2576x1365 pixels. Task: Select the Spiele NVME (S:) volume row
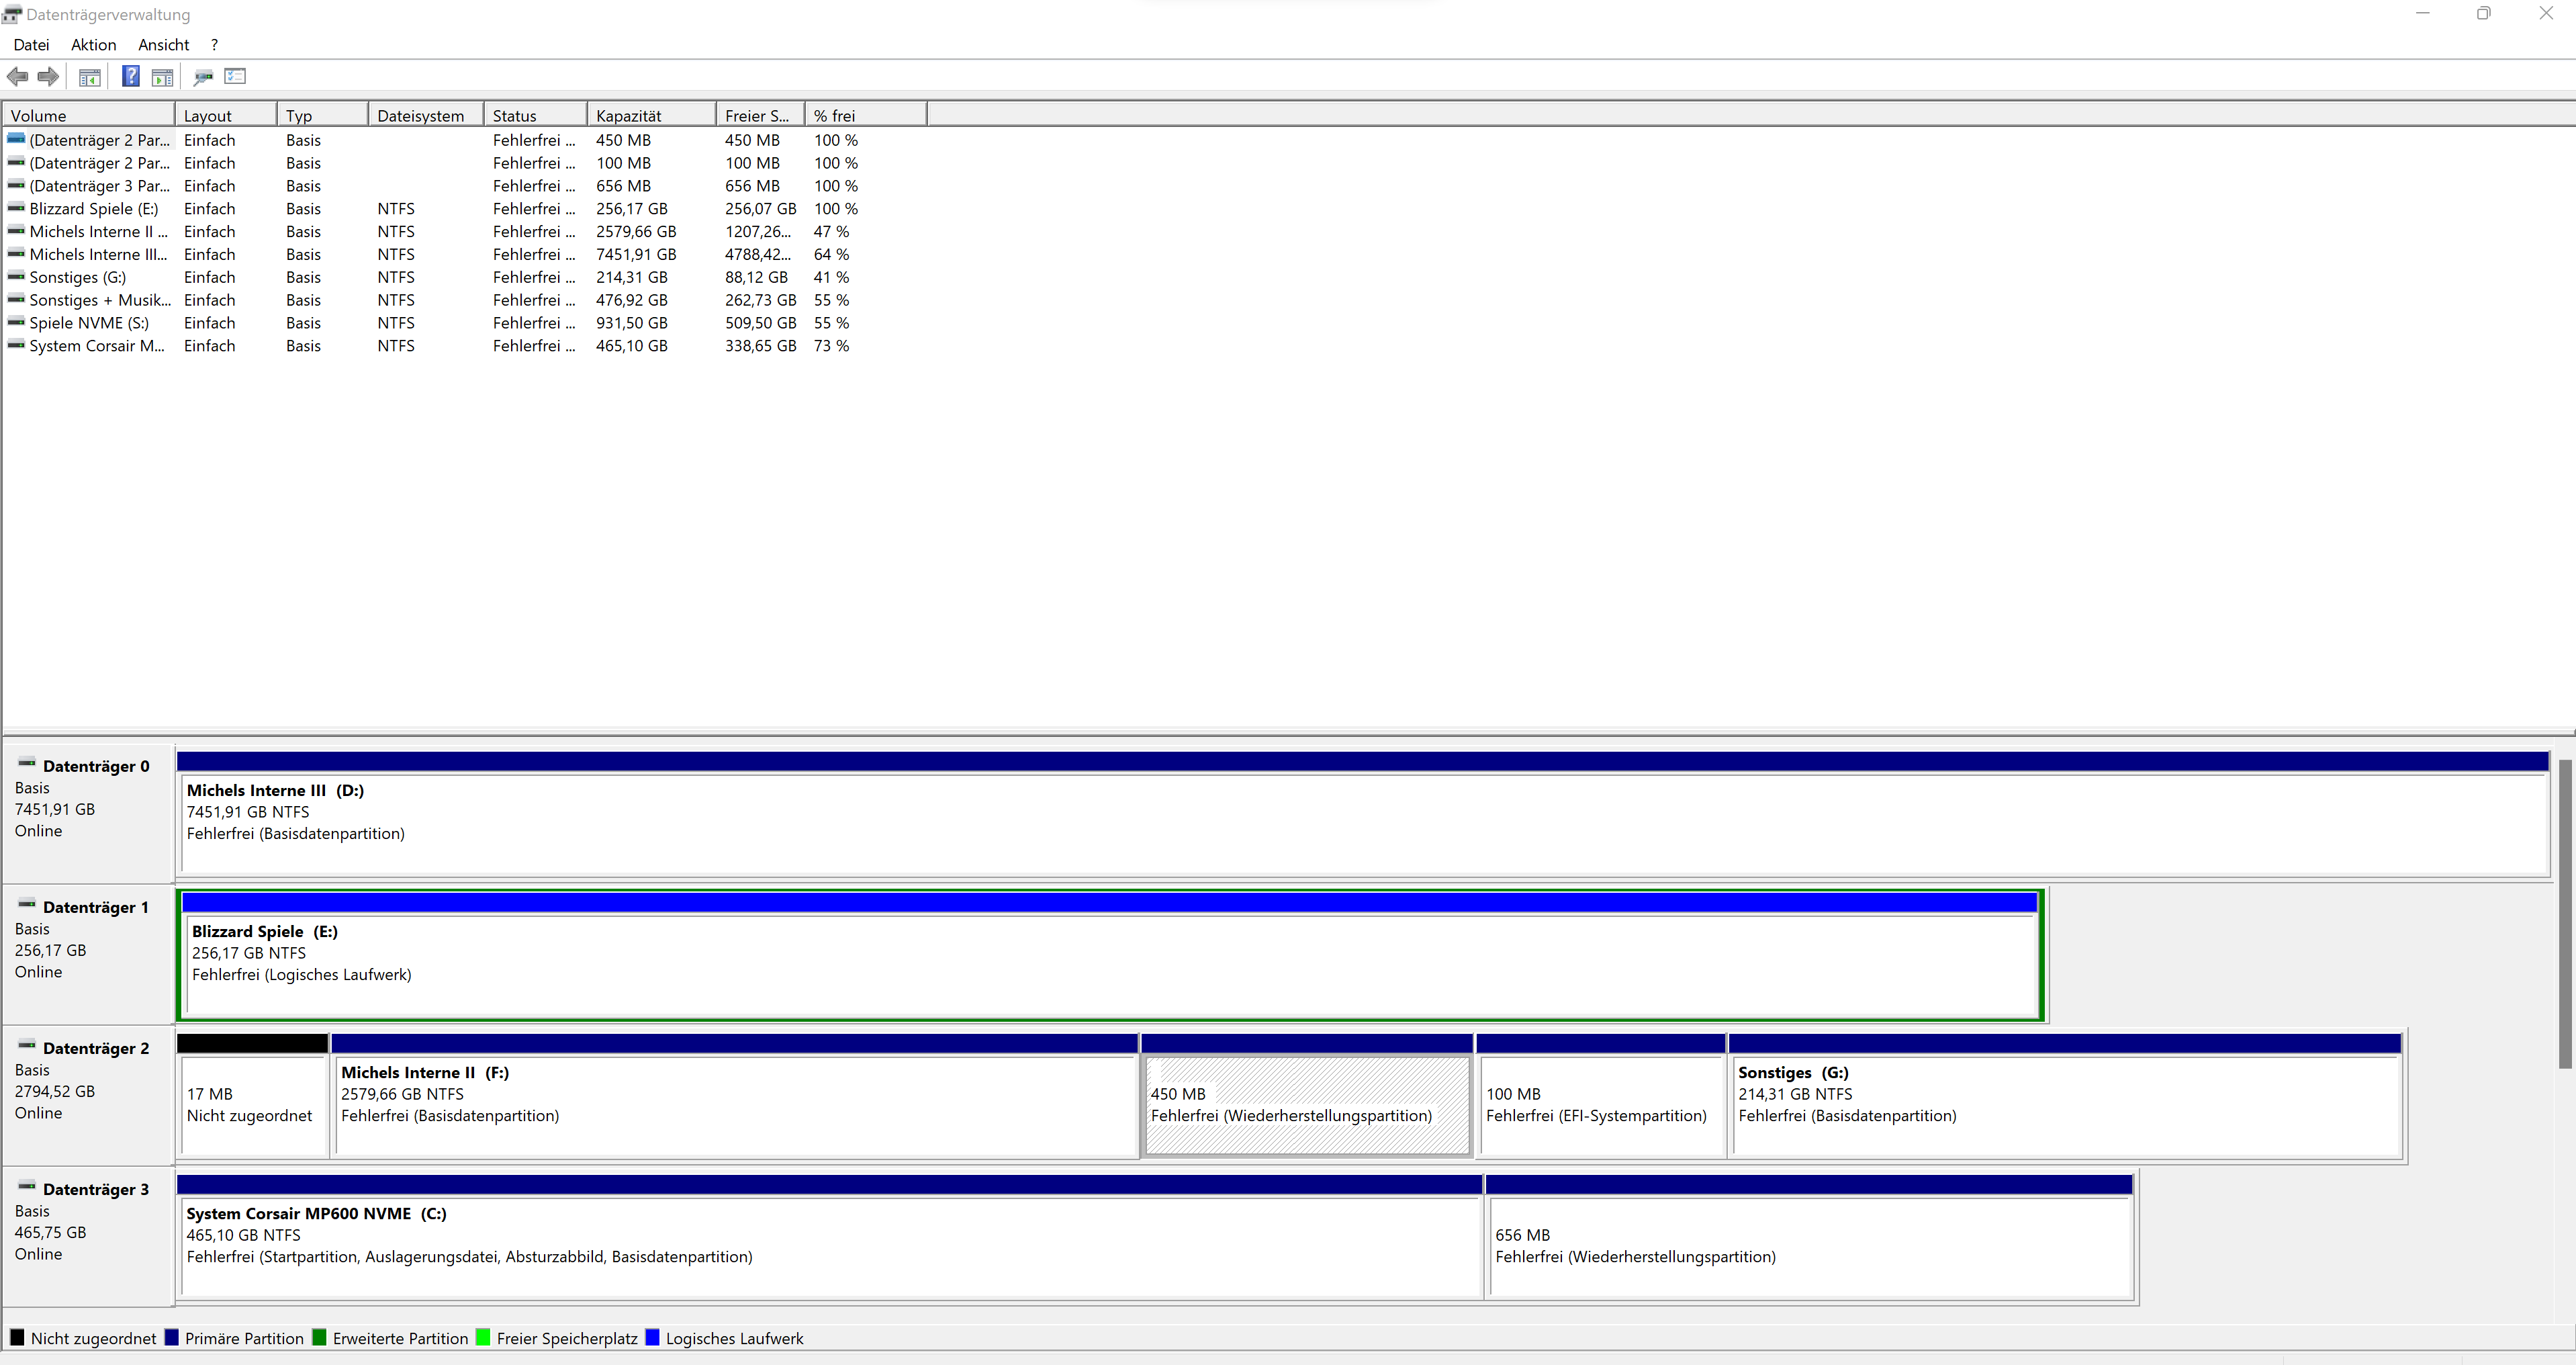click(89, 323)
